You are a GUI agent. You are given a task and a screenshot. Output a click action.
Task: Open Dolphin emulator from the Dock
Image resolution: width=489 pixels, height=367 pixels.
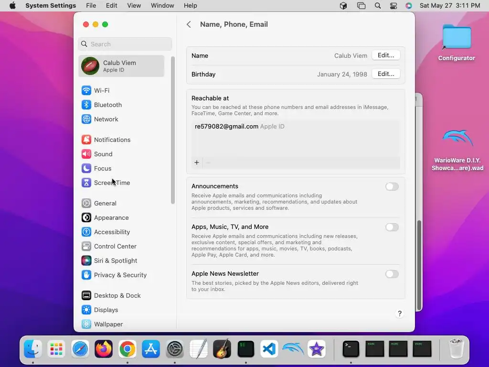[x=293, y=349]
